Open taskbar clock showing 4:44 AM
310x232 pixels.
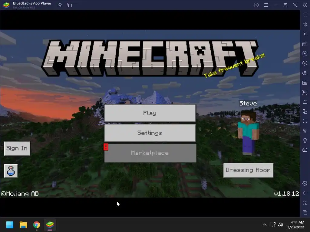296,225
